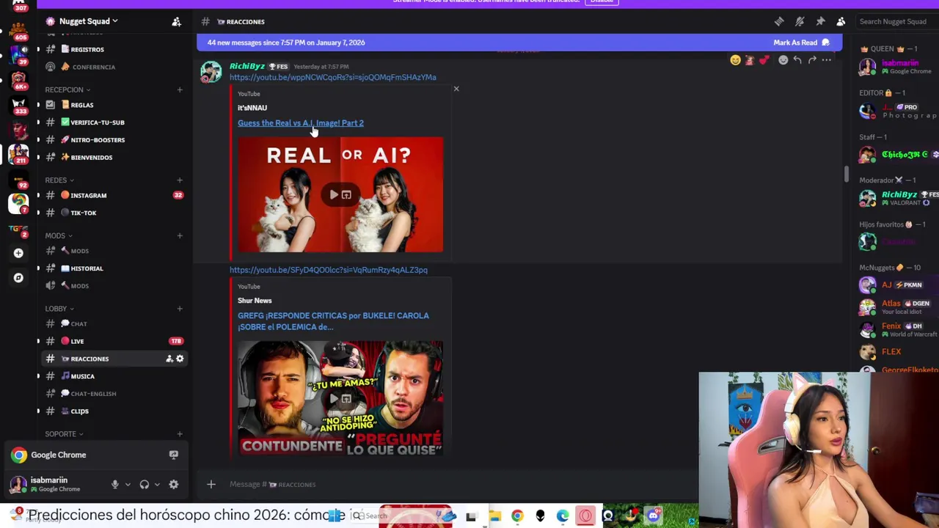Click stream screen icon beside Google Chrome
This screenshot has height=528, width=939.
point(174,455)
